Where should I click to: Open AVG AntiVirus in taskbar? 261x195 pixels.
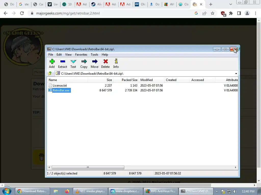click(x=161, y=191)
